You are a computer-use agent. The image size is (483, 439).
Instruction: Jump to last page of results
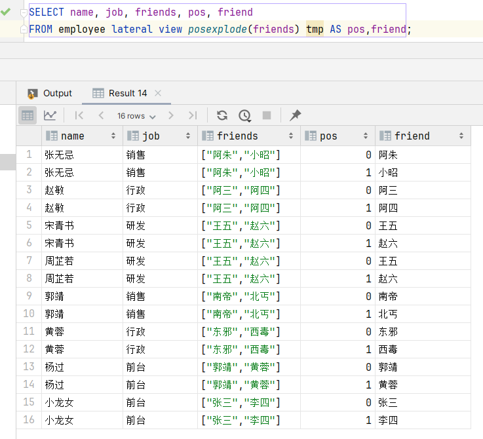(193, 115)
